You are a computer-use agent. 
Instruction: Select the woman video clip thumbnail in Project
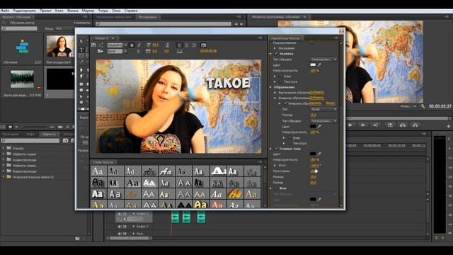(x=60, y=46)
